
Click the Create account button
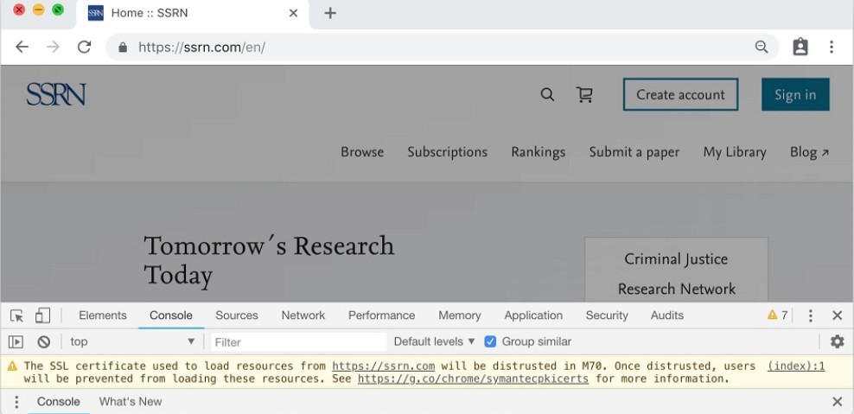pyautogui.click(x=680, y=95)
